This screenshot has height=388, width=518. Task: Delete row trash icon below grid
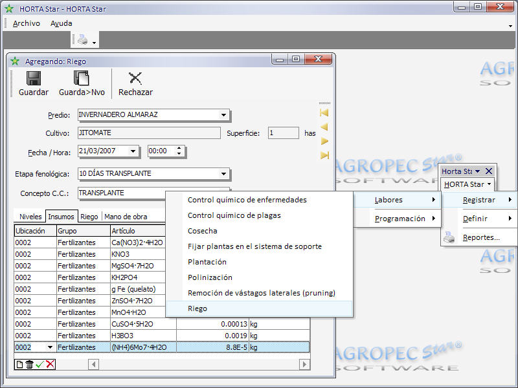tap(29, 365)
